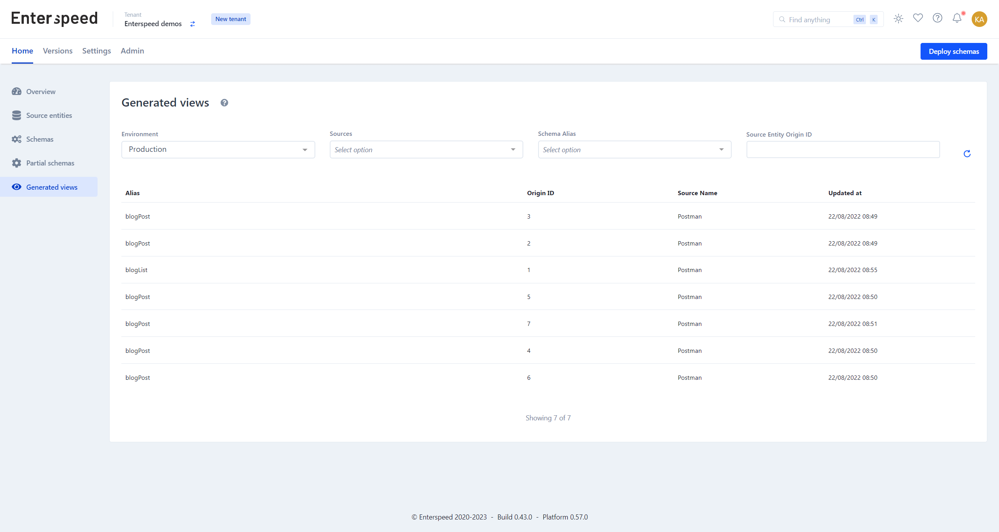Open the Settings tab
999x532 pixels.
coord(96,51)
